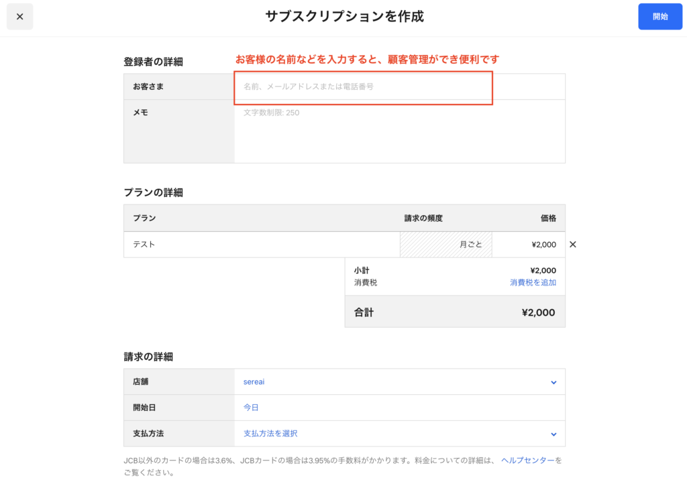Screen dimensions: 687x484
Task: Click the プラン column header
Action: pyautogui.click(x=144, y=219)
